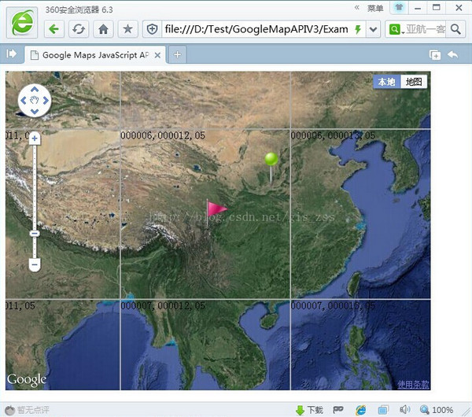Click the IE engine switch icon

(360, 410)
